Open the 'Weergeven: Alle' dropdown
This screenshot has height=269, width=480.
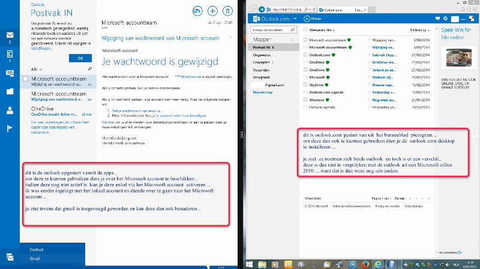tap(322, 30)
